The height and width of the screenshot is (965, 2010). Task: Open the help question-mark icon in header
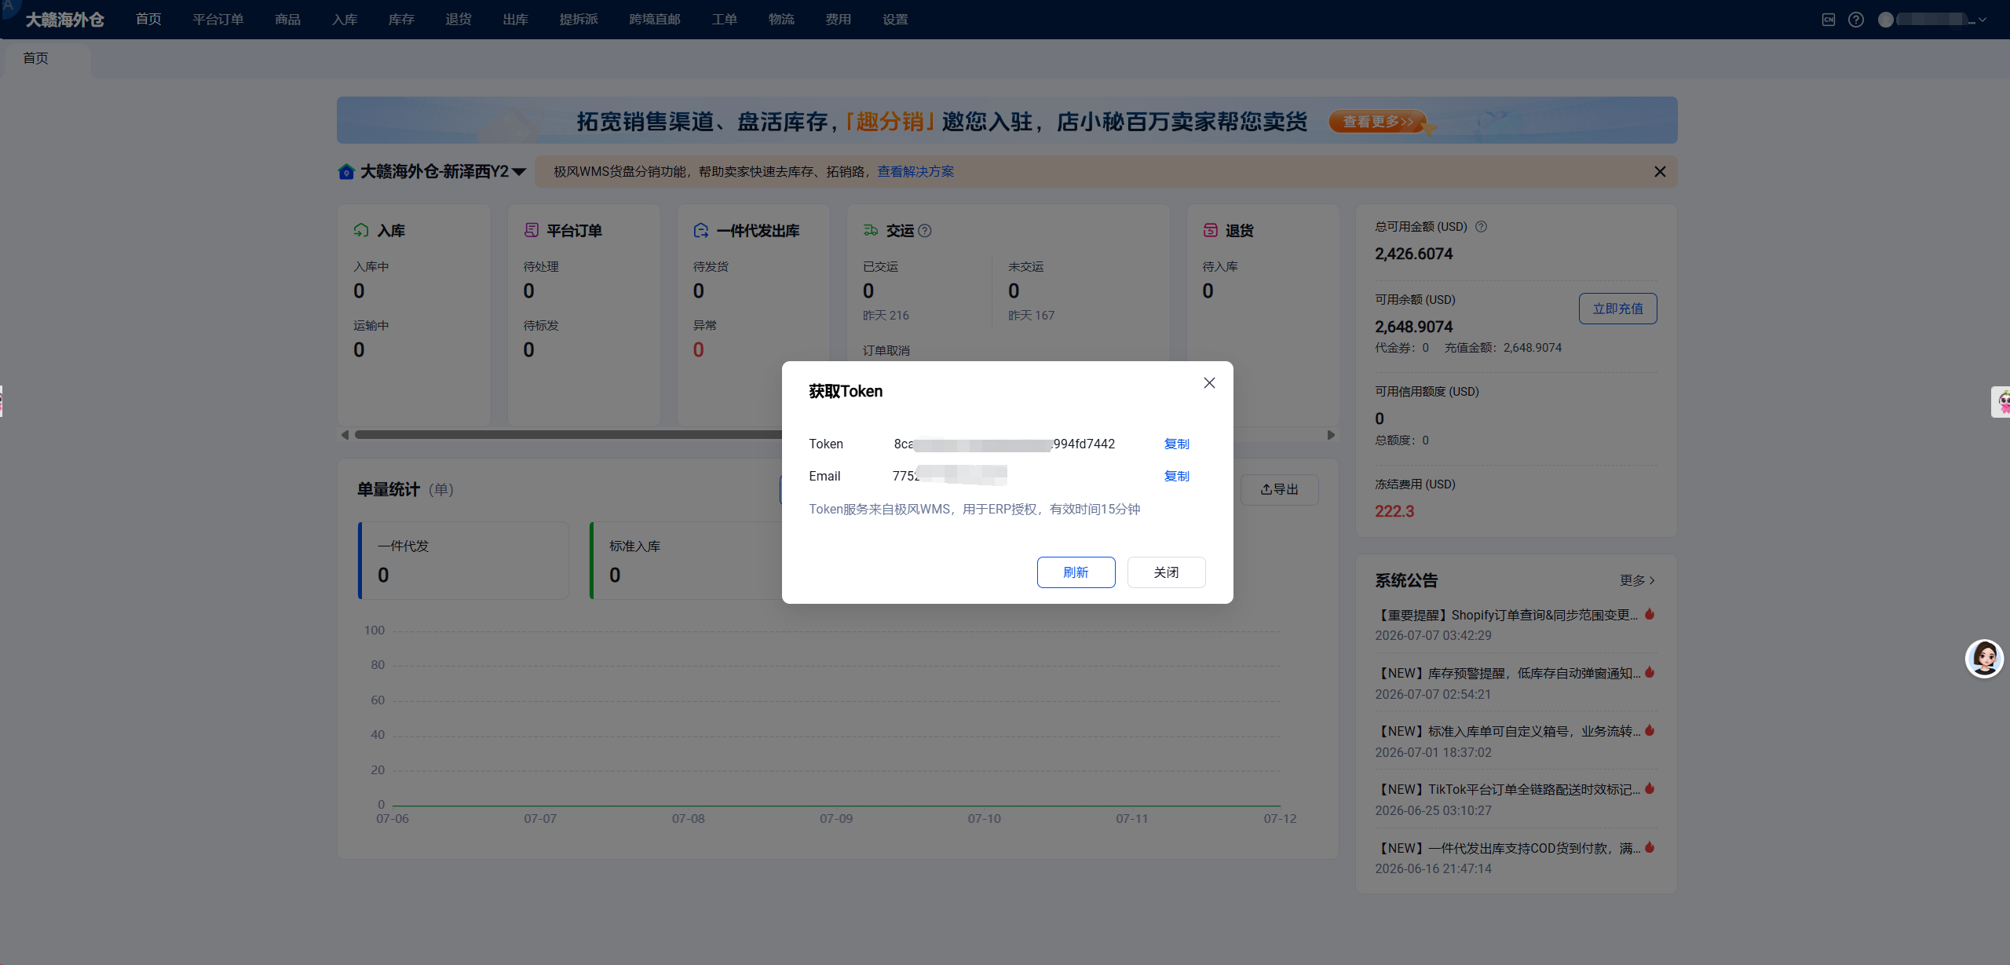(1856, 20)
